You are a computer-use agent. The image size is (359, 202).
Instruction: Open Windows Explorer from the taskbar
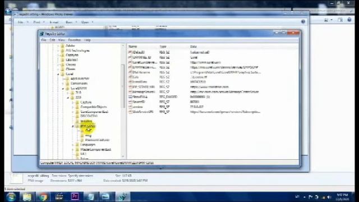27,197
